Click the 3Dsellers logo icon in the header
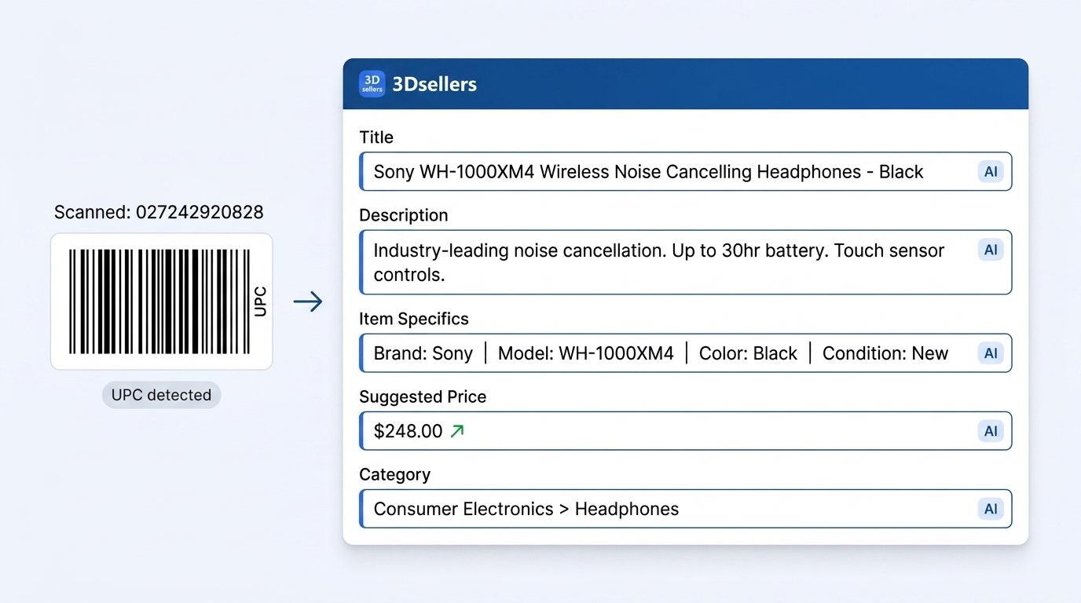 (x=372, y=82)
